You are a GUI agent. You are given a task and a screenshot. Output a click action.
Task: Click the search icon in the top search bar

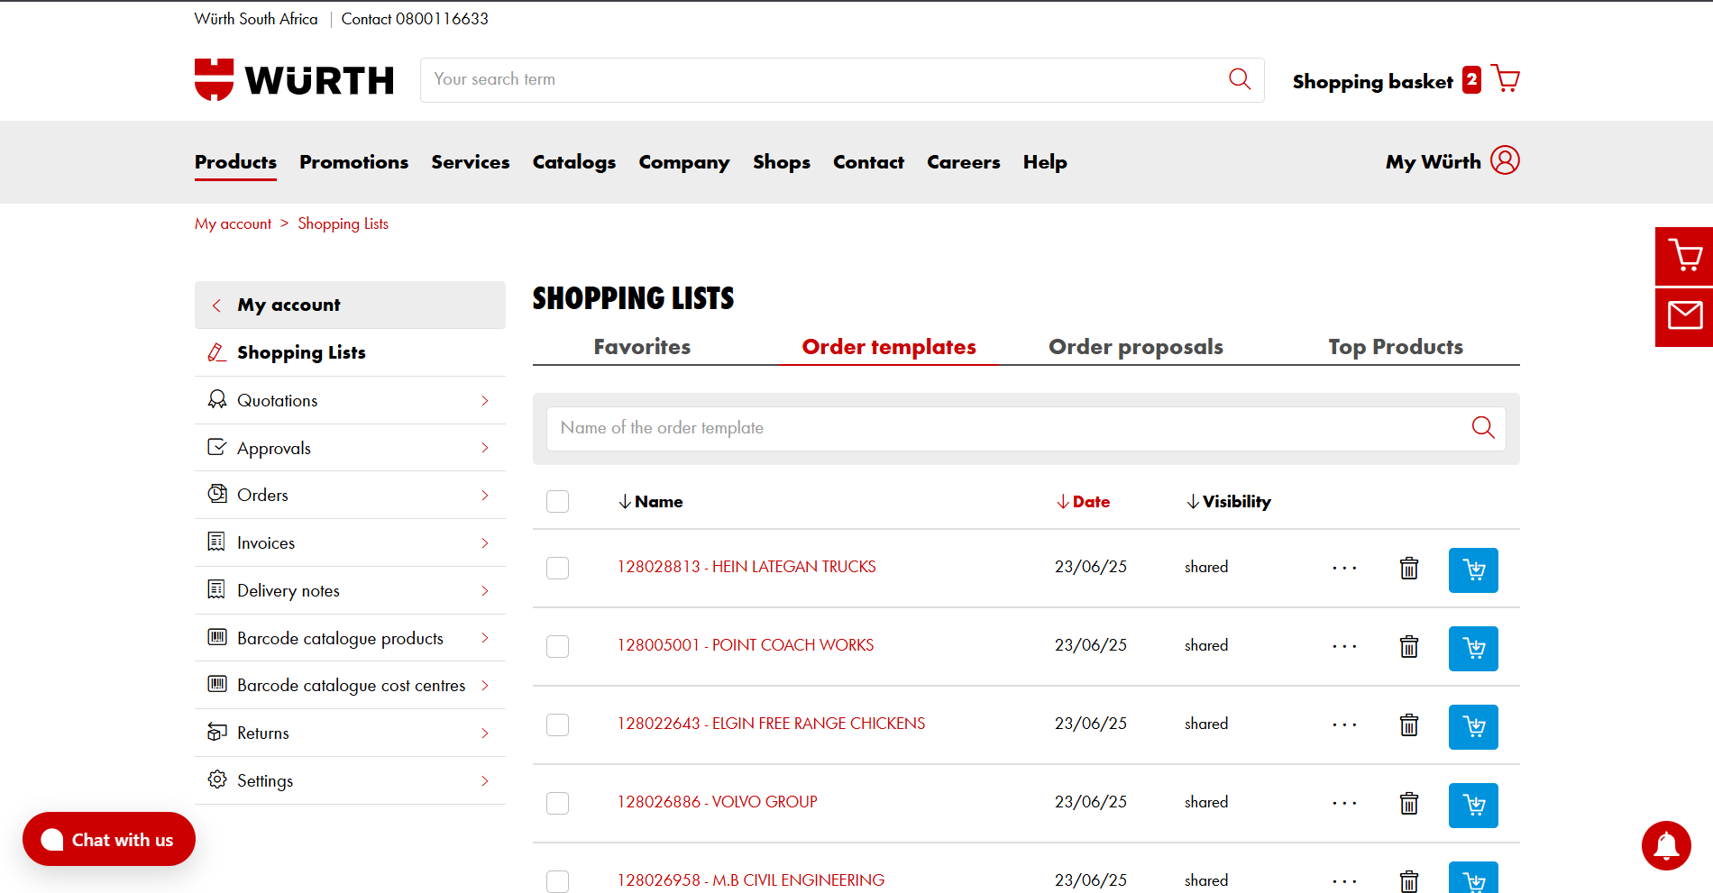(x=1240, y=79)
